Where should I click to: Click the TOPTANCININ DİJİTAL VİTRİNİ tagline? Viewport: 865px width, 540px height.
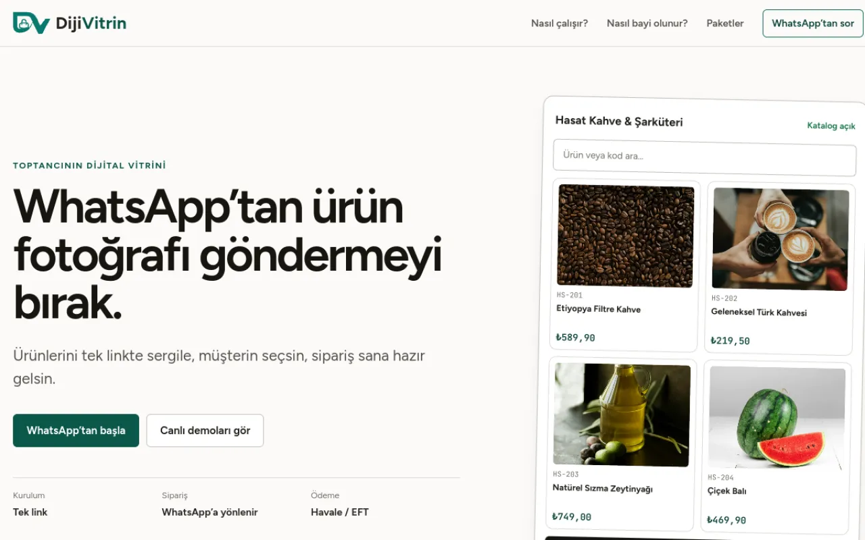click(x=89, y=165)
